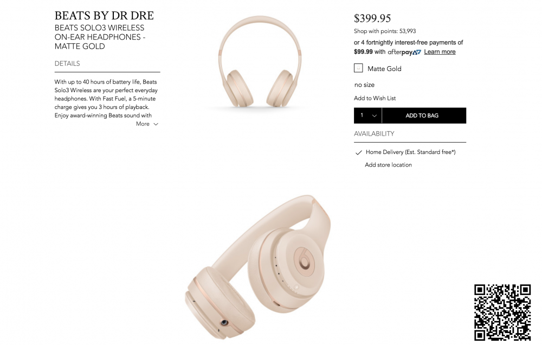Click the Afterpay logo
This screenshot has height=345, width=542.
coord(404,52)
